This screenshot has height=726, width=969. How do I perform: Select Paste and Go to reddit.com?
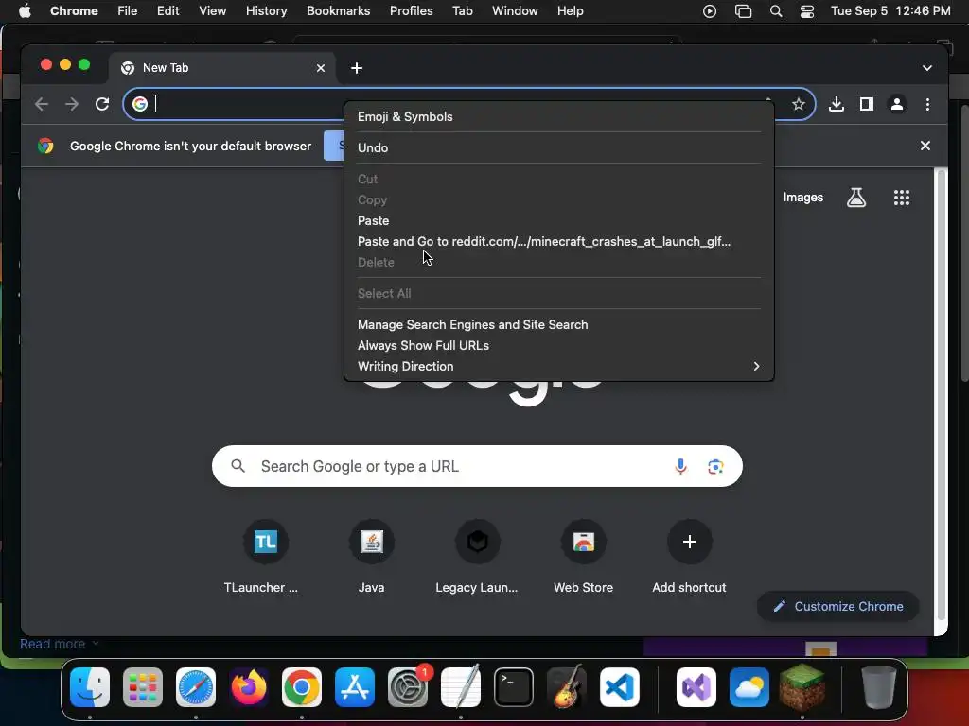click(x=558, y=241)
